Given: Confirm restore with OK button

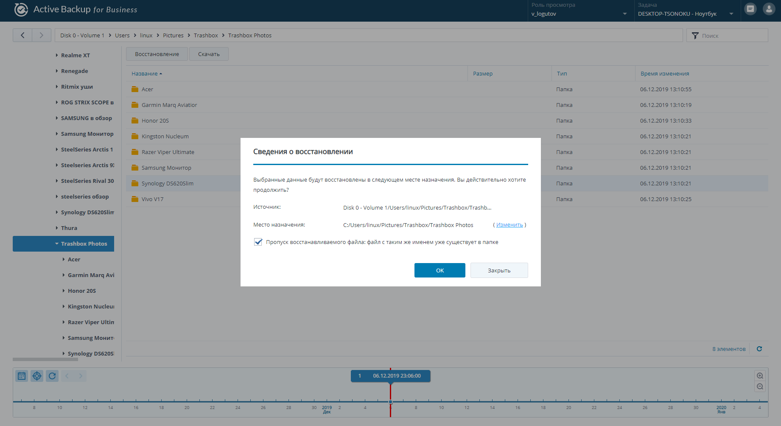Looking at the screenshot, I should tap(440, 270).
